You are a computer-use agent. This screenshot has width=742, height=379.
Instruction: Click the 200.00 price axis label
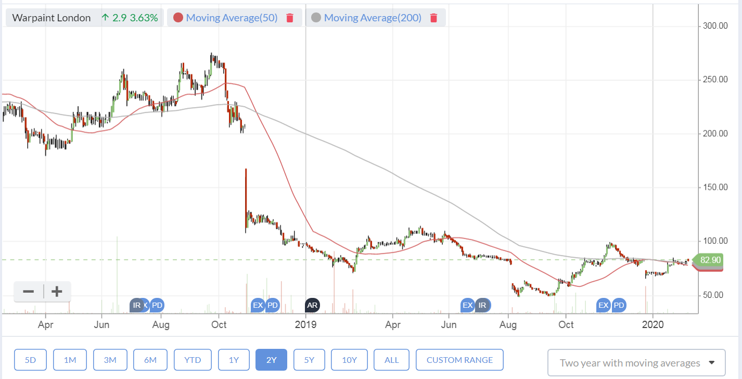[715, 134]
